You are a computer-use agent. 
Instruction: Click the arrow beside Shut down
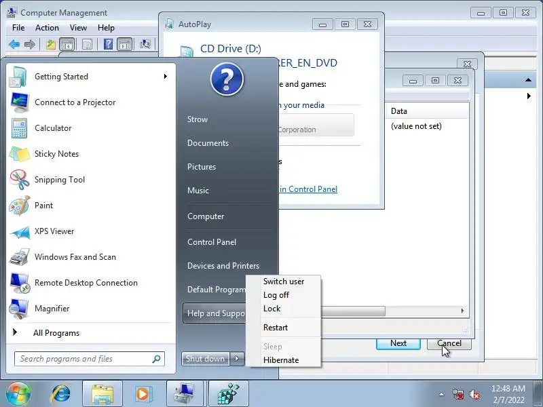coord(237,359)
